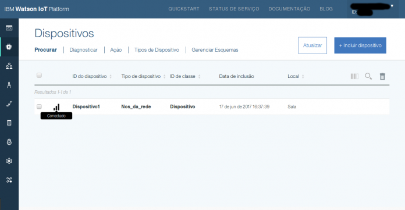The width and height of the screenshot is (405, 210).
Task: Open the Apps compass icon in sidebar
Action: tap(9, 85)
